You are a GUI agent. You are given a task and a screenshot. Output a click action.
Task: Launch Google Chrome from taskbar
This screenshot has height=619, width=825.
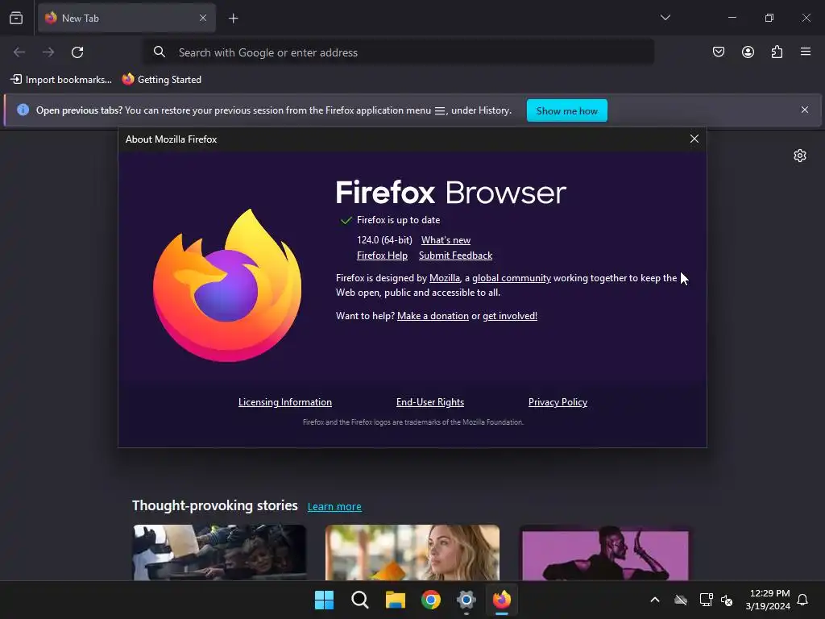pos(431,600)
